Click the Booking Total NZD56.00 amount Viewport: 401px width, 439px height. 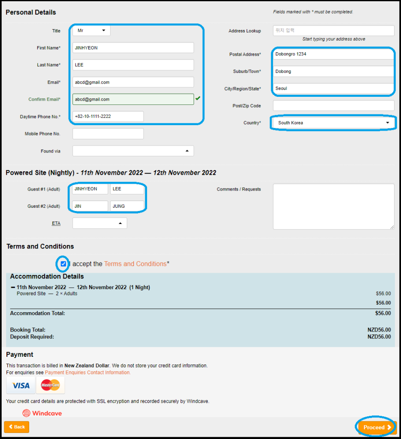click(379, 330)
